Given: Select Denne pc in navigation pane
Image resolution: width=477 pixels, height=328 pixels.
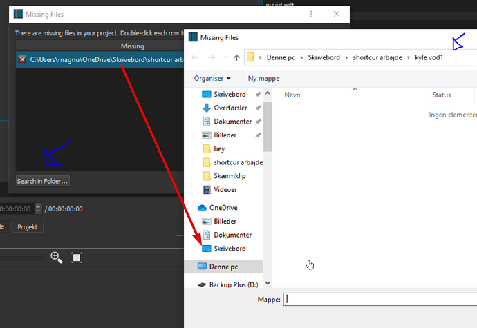Looking at the screenshot, I should click(223, 267).
